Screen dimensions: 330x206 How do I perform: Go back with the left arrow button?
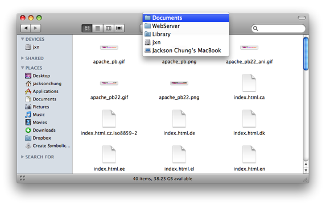[26, 28]
